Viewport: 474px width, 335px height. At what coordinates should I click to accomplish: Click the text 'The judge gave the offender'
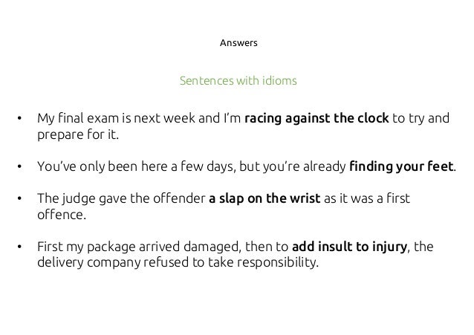pyautogui.click(x=121, y=198)
